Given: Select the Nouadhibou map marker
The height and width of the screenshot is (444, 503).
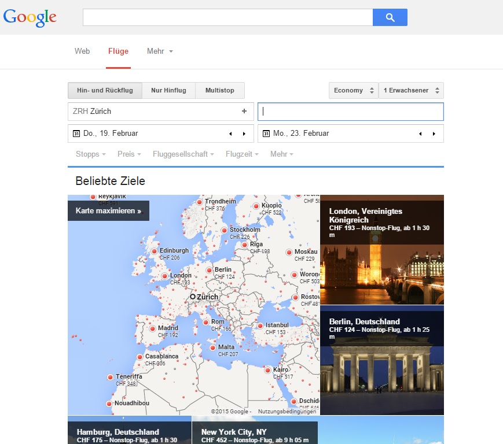Looking at the screenshot, I should (x=109, y=404).
